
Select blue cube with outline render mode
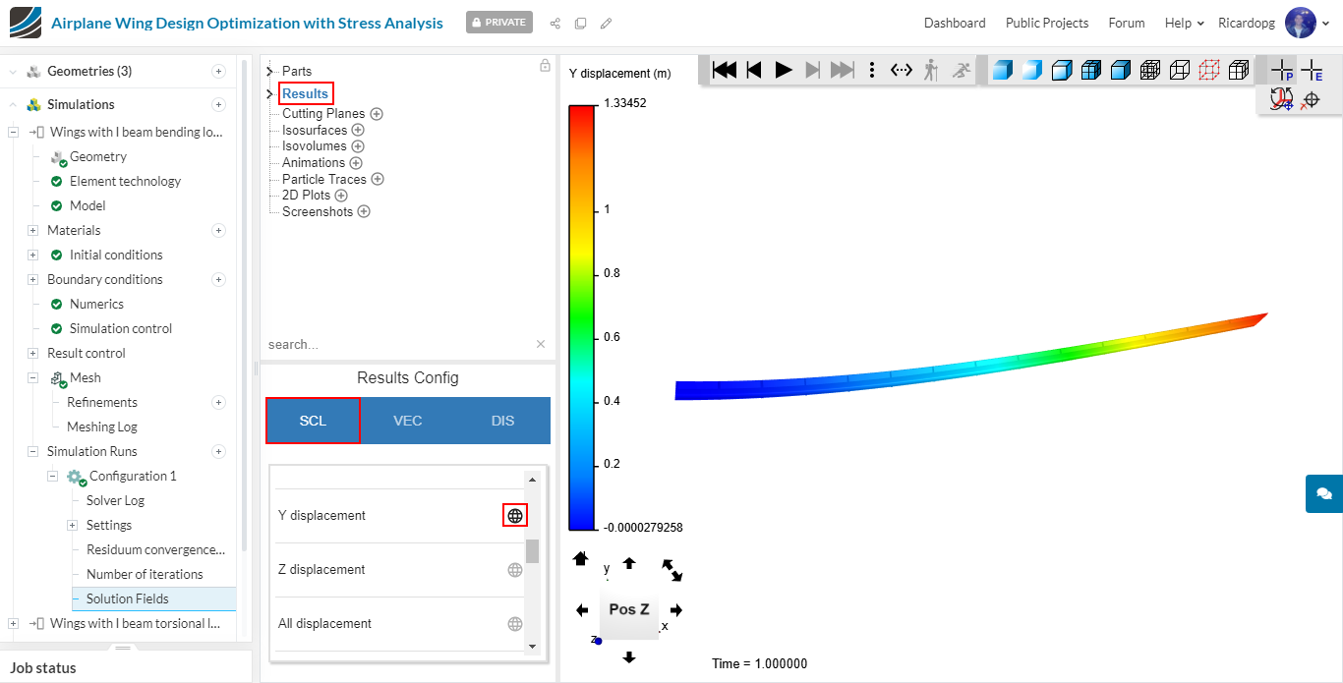[1061, 70]
